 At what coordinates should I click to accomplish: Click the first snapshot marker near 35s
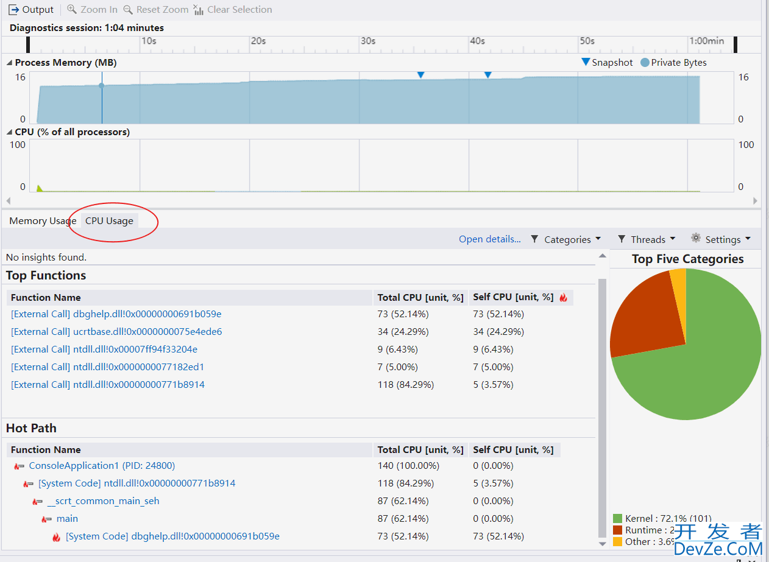[420, 75]
